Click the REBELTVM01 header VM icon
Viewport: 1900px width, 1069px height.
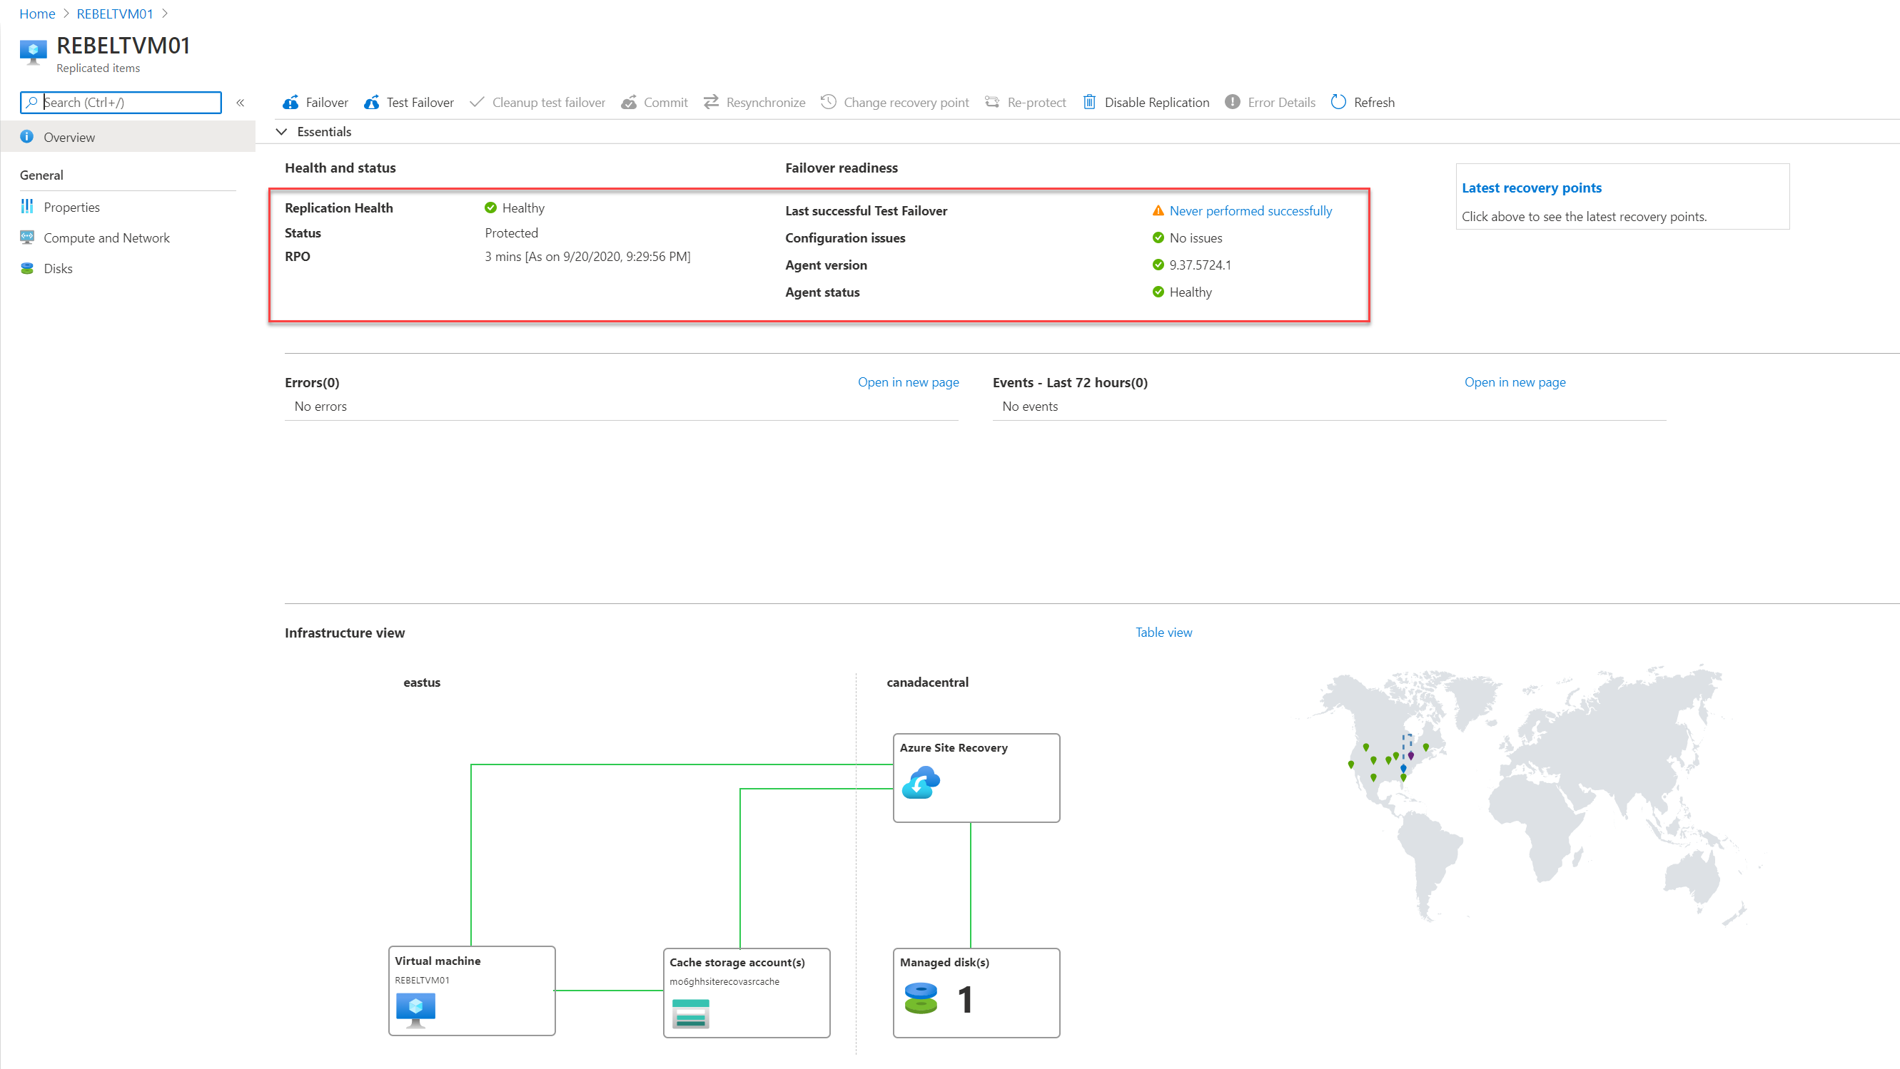coord(34,53)
